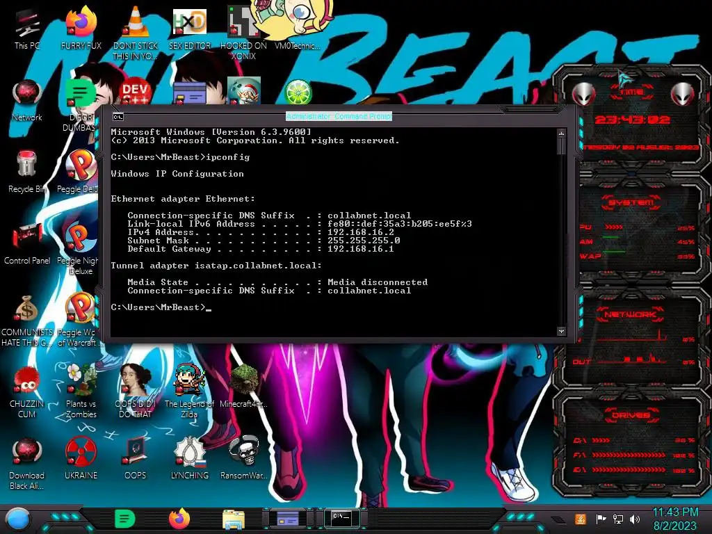Open Control Panel desktop icon

[x=27, y=244]
